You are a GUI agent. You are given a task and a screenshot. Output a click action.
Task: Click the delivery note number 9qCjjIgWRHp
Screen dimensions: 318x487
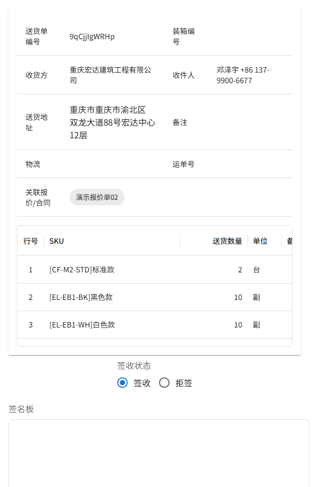91,37
